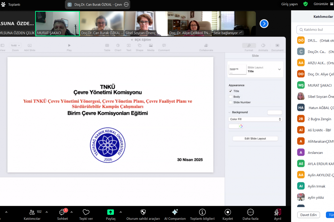Click the Document icon in Keynote toolbar
This screenshot has width=334, height=222.
pos(277,46)
